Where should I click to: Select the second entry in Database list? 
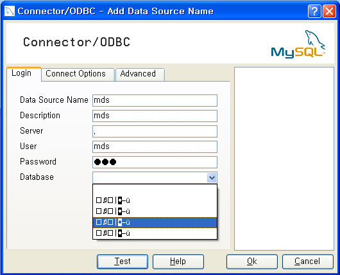[x=155, y=200]
